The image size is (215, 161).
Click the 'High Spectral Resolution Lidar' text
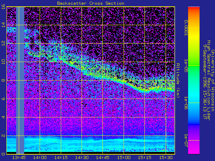pos(209,80)
